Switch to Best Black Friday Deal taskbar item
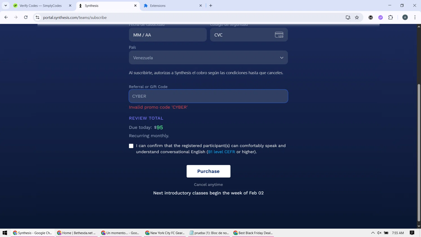This screenshot has height=237, width=421. 253,233
